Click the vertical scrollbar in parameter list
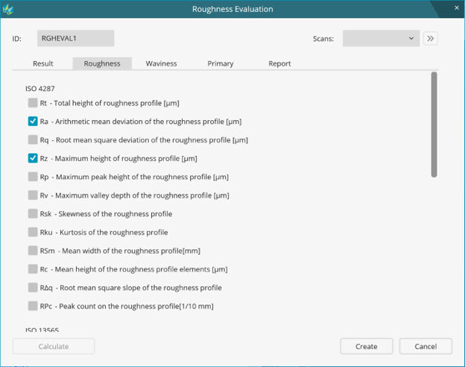Image resolution: width=465 pixels, height=367 pixels. tap(434, 125)
